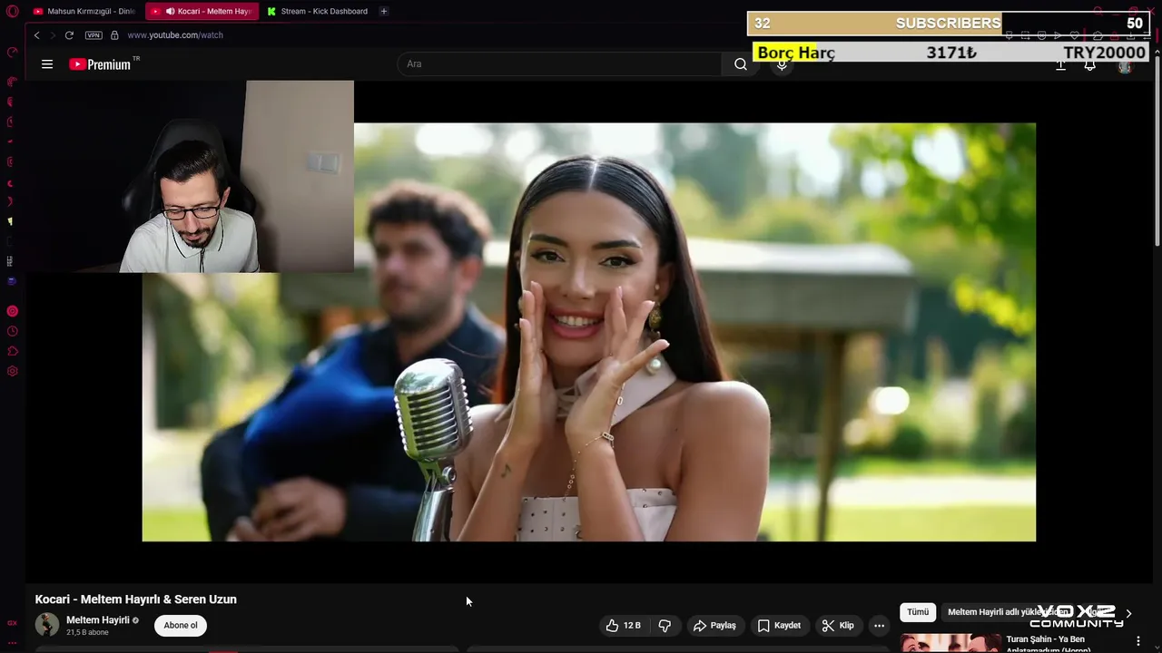Save the video with Kaydet

point(779,626)
